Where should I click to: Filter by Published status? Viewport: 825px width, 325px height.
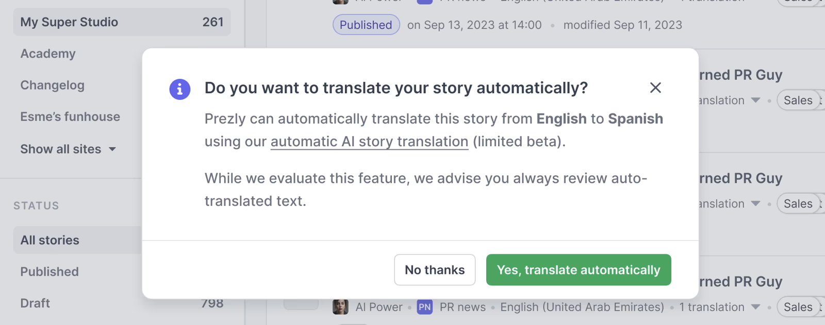point(49,272)
